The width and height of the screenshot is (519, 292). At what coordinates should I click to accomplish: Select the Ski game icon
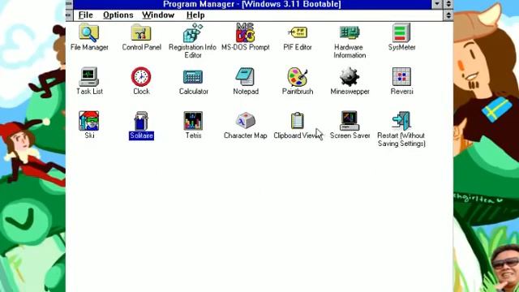pyautogui.click(x=88, y=121)
